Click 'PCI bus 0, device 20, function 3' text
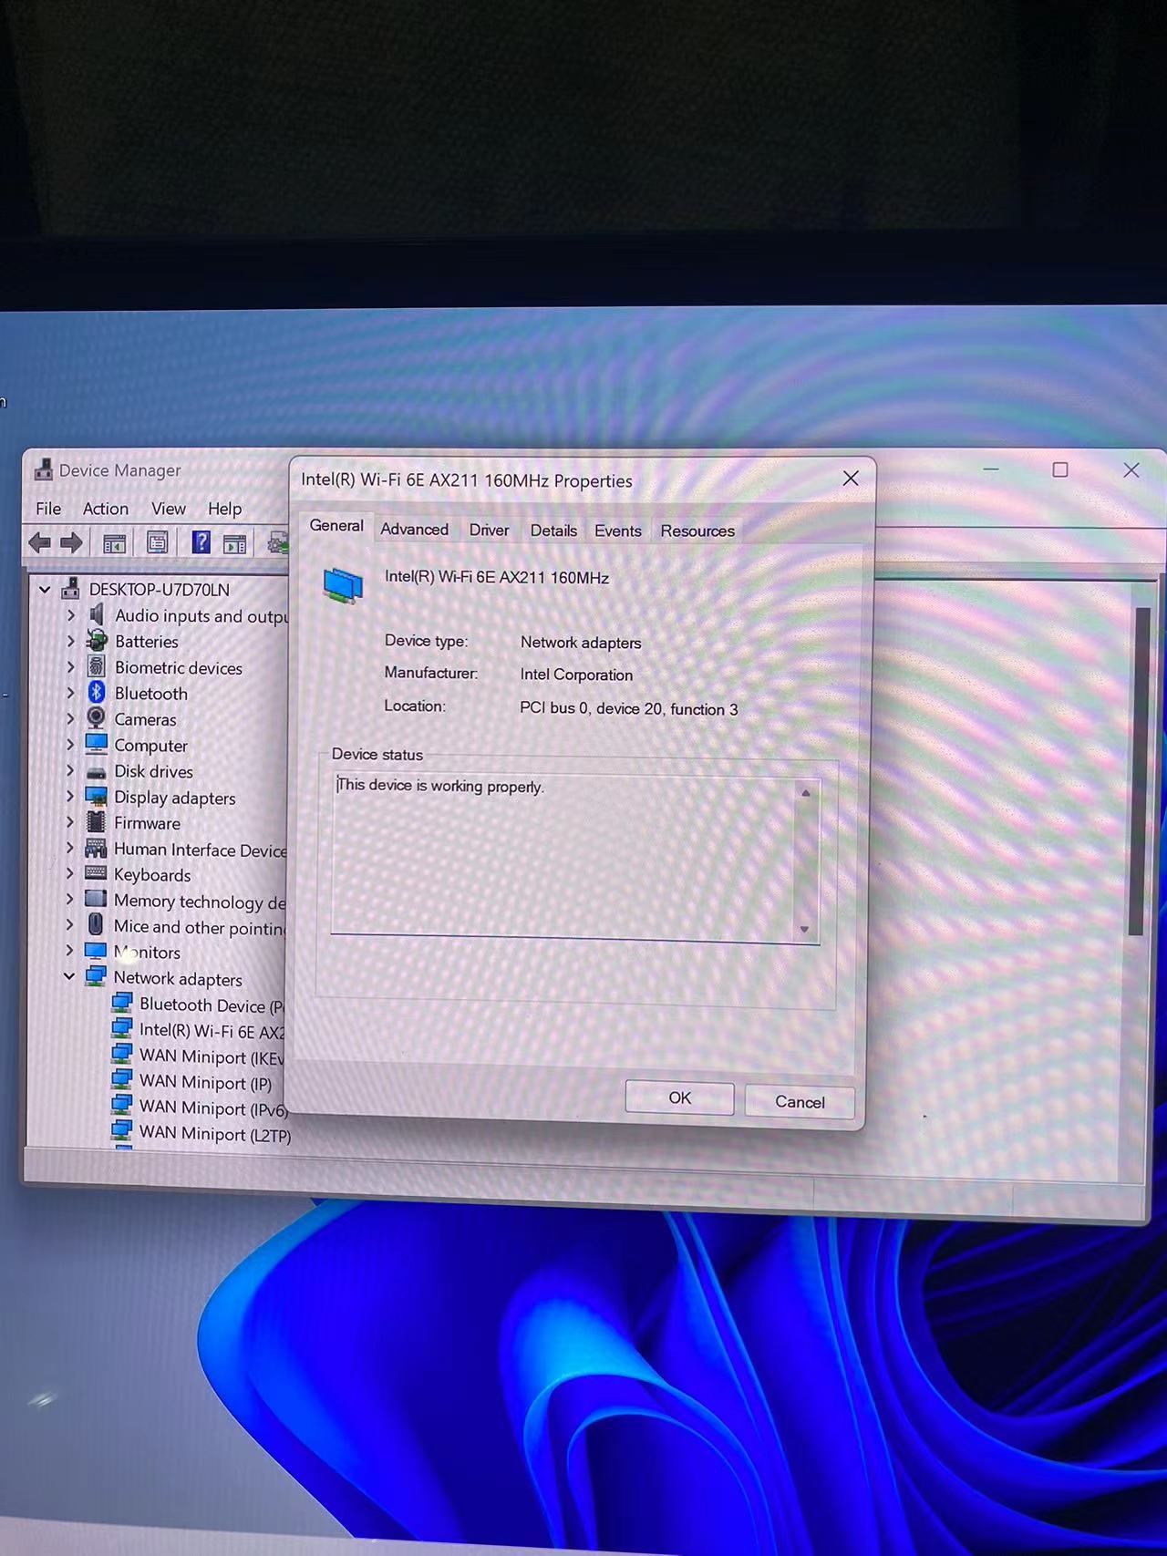 coord(629,709)
